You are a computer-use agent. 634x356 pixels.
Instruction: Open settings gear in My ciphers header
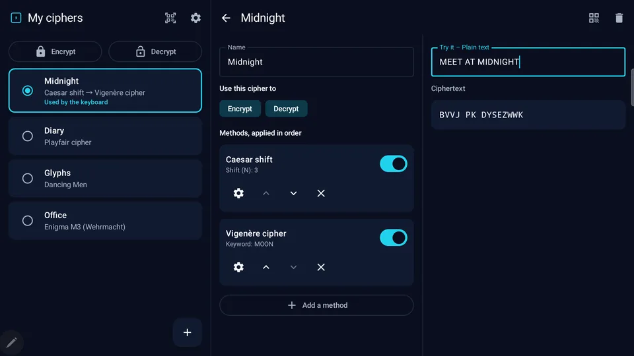coord(195,18)
